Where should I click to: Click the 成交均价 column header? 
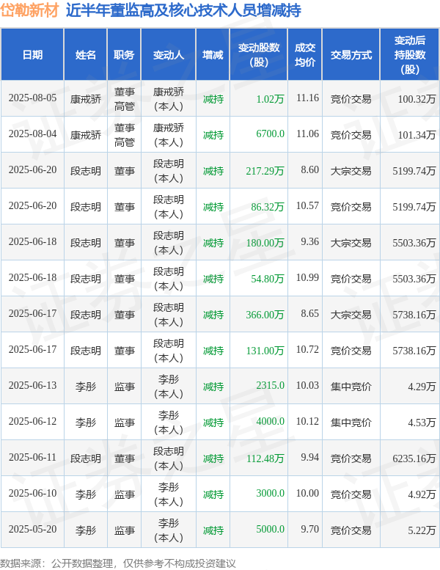click(x=305, y=55)
